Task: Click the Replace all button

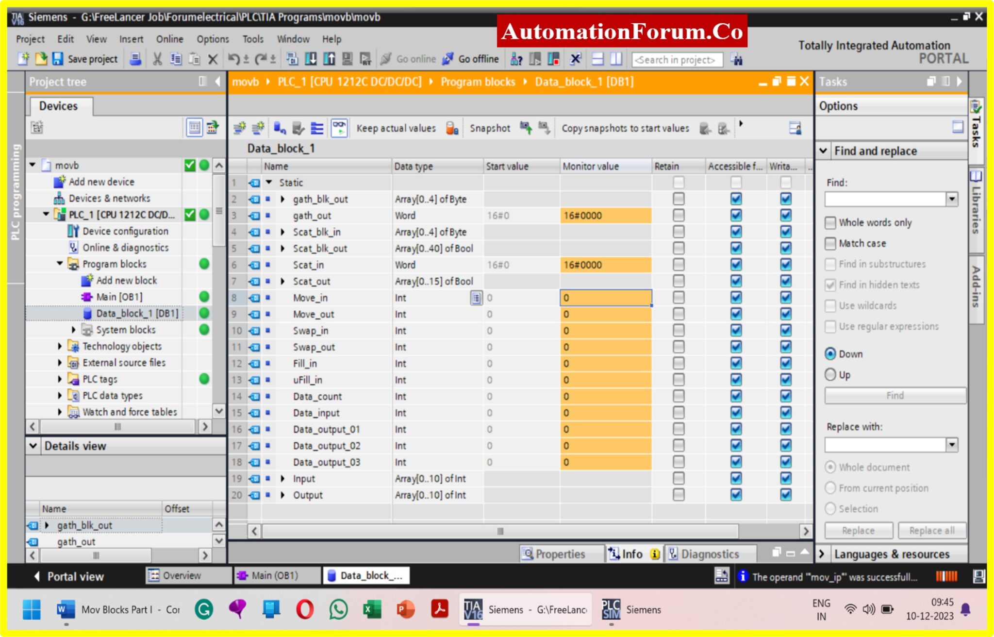Action: (932, 530)
